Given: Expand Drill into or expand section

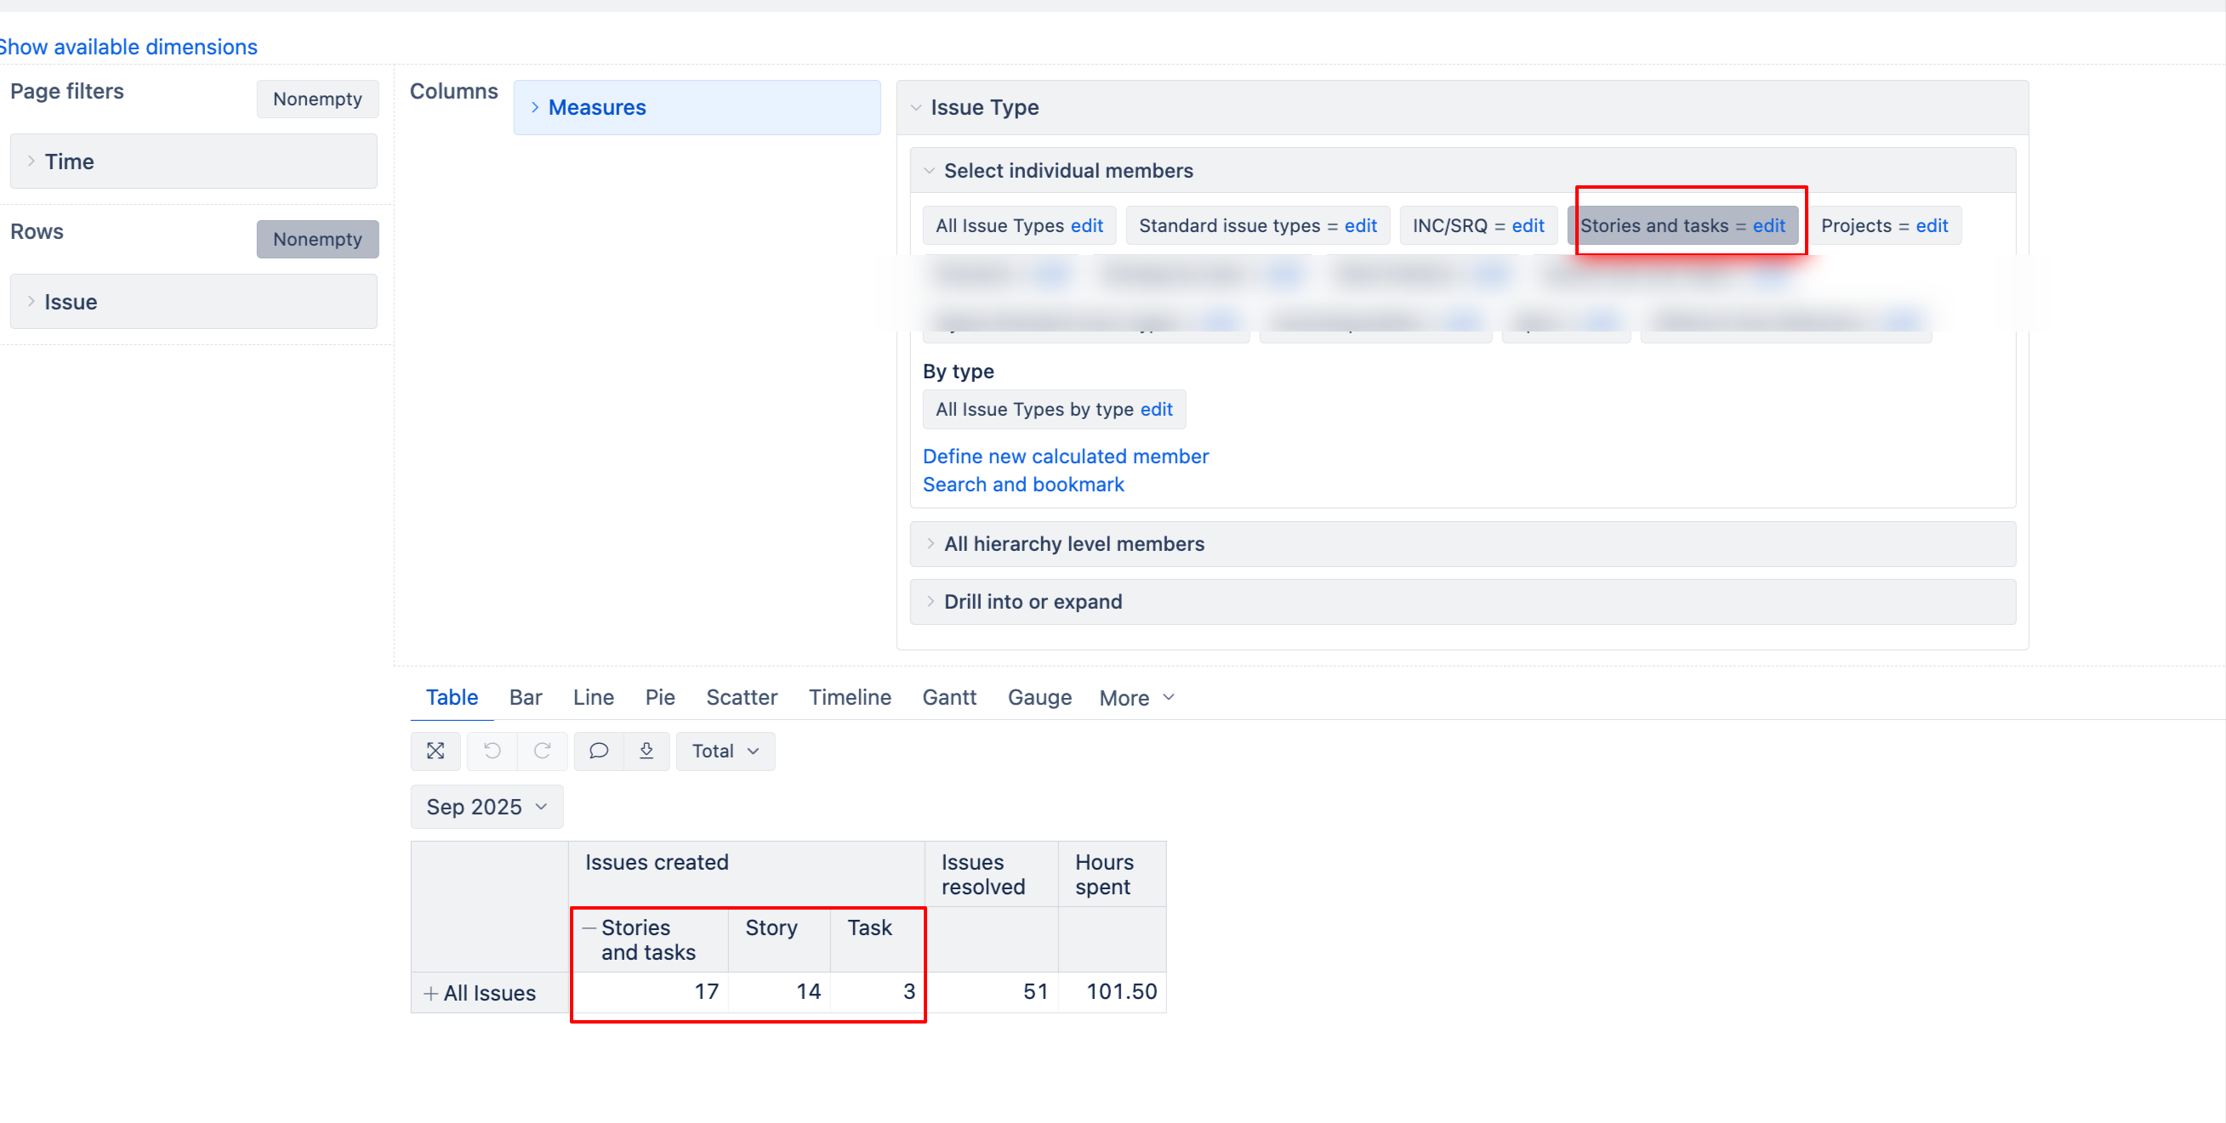Looking at the screenshot, I should 1032,602.
